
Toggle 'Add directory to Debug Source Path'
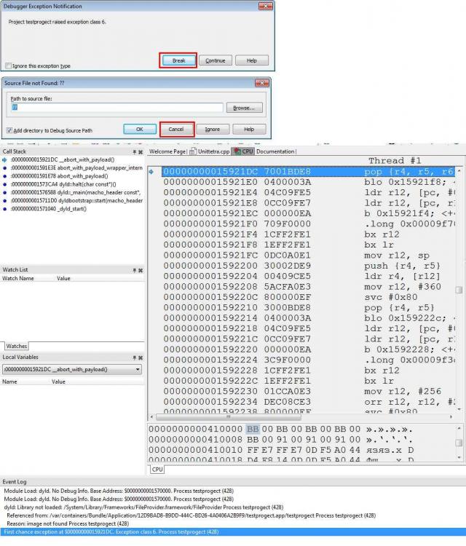[9, 130]
